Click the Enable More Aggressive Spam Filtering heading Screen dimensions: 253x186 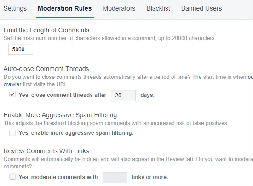[60, 115]
